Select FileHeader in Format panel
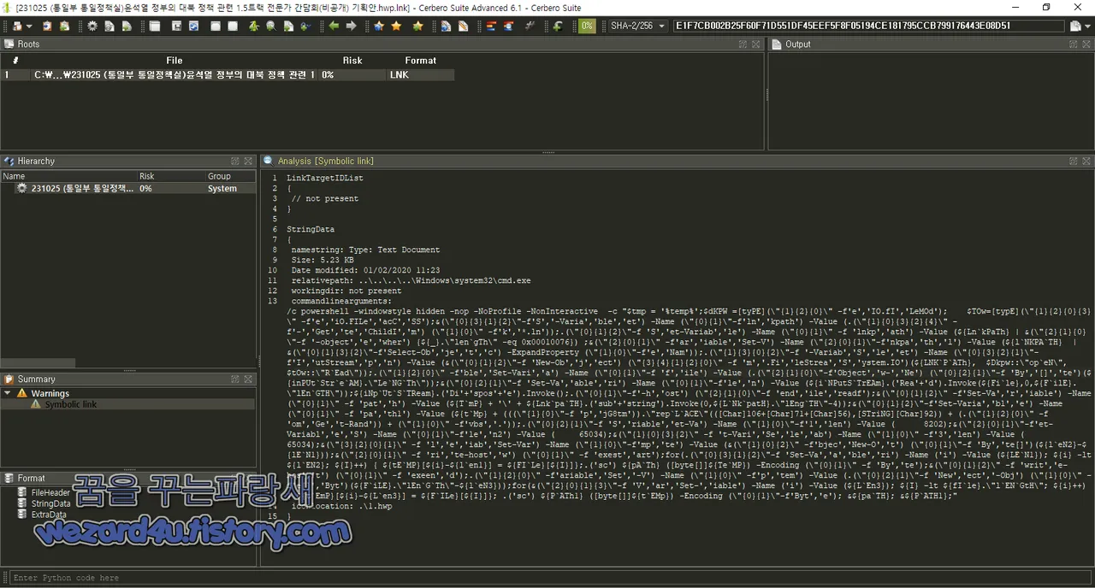The width and height of the screenshot is (1095, 588). click(x=50, y=493)
